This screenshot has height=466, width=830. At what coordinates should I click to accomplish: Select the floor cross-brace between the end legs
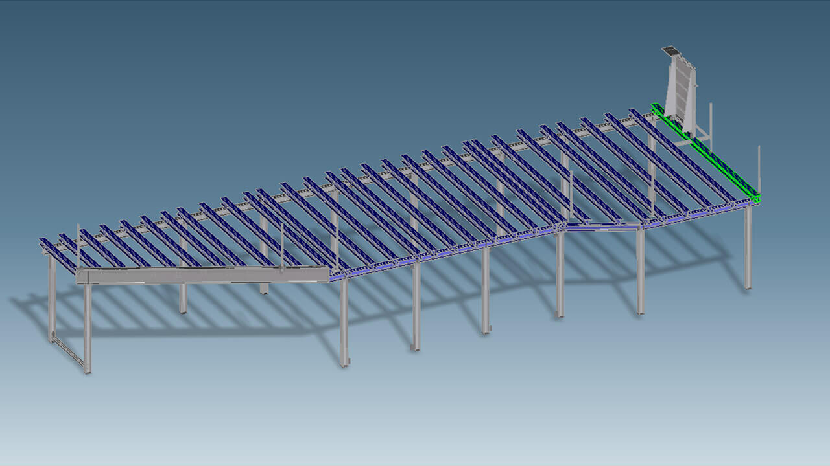(67, 351)
